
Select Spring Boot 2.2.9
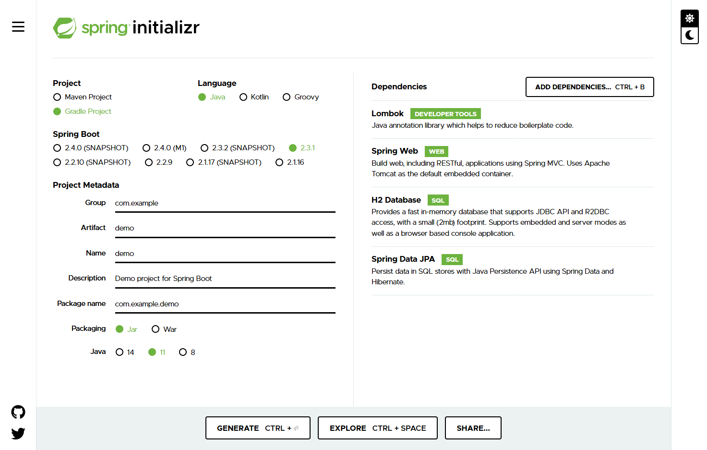pos(158,162)
